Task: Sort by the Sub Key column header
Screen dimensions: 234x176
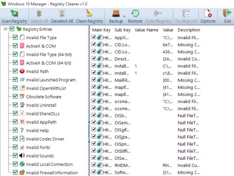Action: point(123,30)
